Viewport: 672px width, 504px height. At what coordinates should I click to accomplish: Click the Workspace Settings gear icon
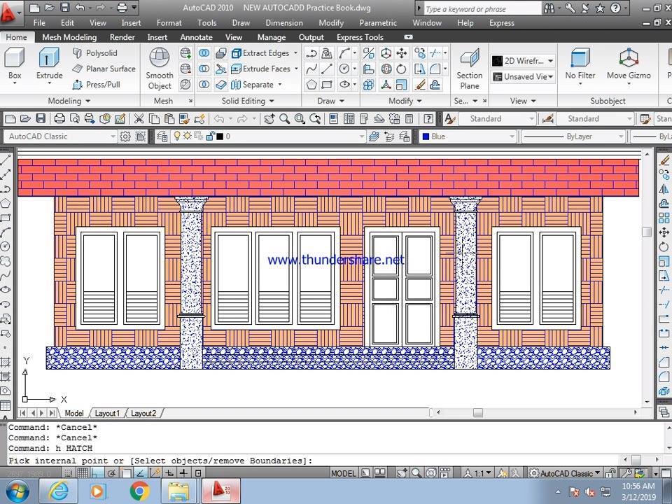pos(125,136)
